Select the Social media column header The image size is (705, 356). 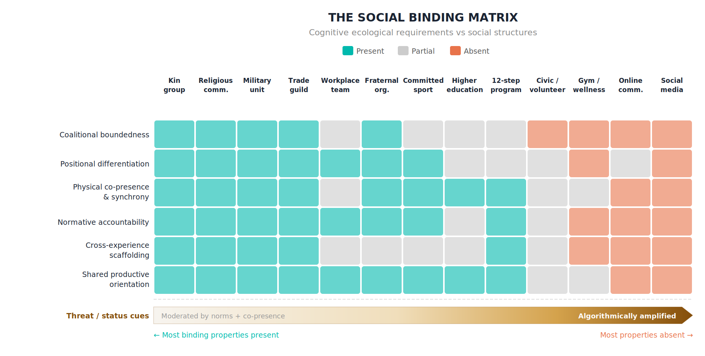tap(672, 85)
